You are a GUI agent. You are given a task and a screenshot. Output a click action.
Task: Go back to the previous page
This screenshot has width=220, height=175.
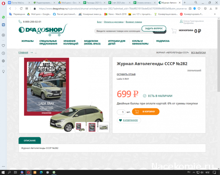[10, 9]
